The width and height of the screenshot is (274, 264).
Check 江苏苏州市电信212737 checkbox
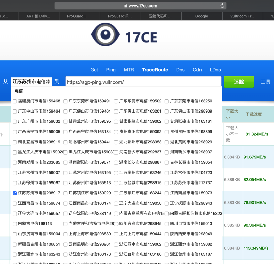click(167, 183)
